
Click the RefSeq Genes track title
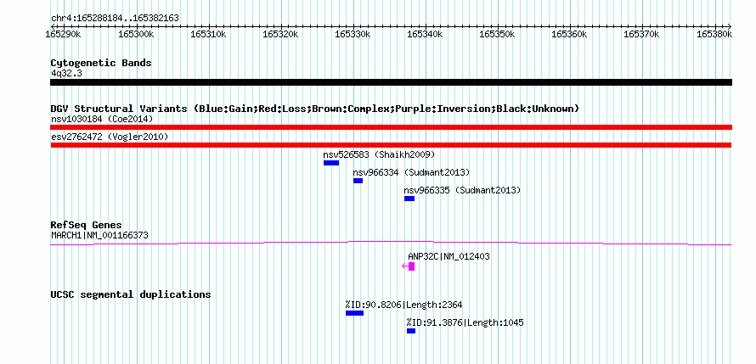[x=87, y=226]
